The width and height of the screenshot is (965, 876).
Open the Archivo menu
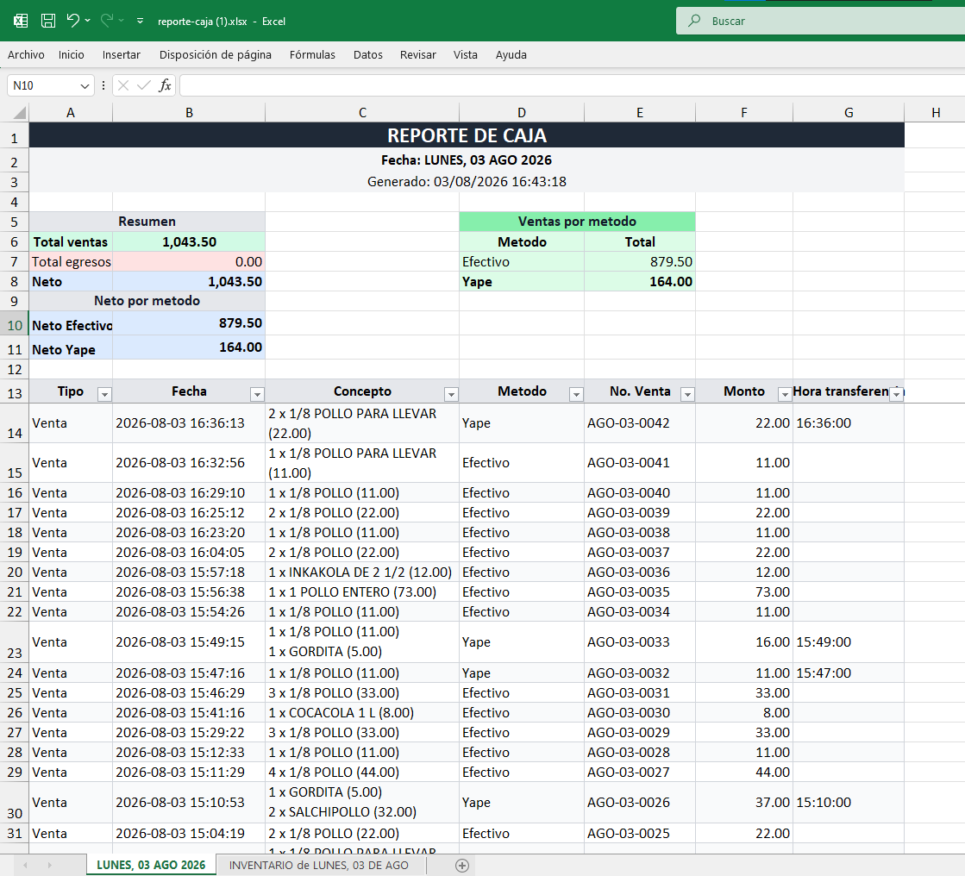tap(26, 55)
